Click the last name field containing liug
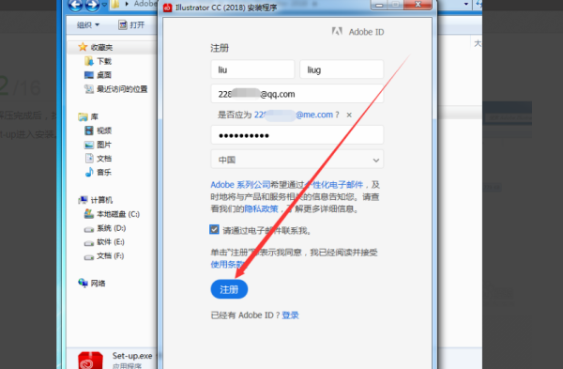Image resolution: width=563 pixels, height=369 pixels. [x=342, y=69]
